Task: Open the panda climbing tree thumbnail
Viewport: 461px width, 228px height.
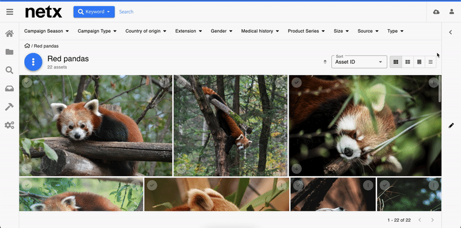Action: point(231,125)
